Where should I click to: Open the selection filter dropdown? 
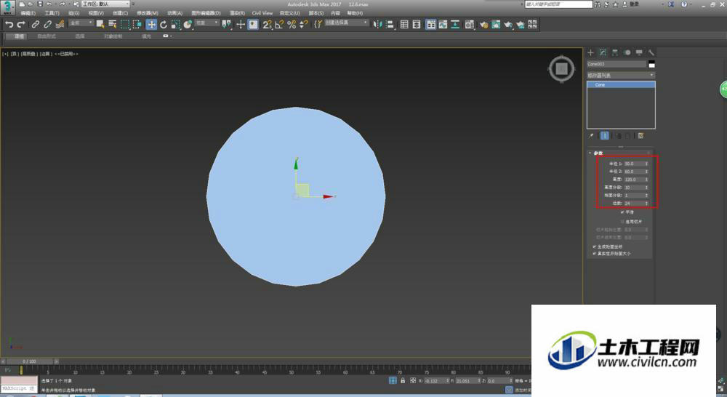point(81,23)
